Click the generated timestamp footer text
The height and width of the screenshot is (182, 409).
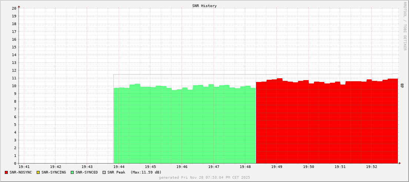click(x=204, y=178)
